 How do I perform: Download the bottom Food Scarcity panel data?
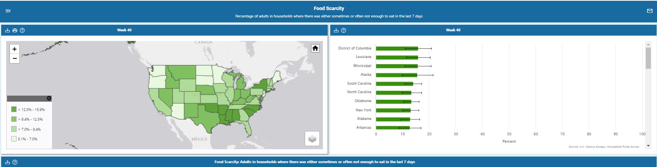click(7, 162)
